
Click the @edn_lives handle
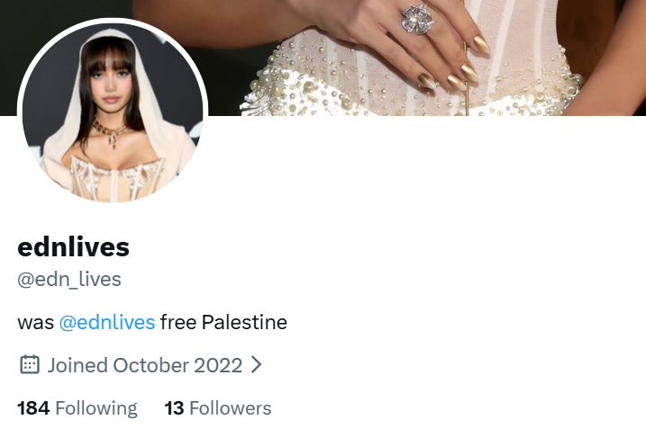(69, 279)
